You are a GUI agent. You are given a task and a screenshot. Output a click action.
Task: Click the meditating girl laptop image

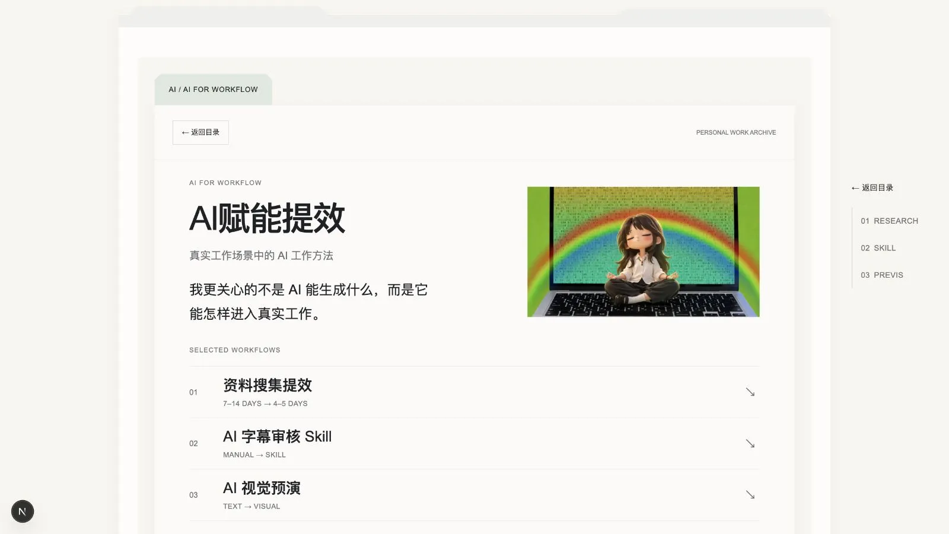pos(644,252)
